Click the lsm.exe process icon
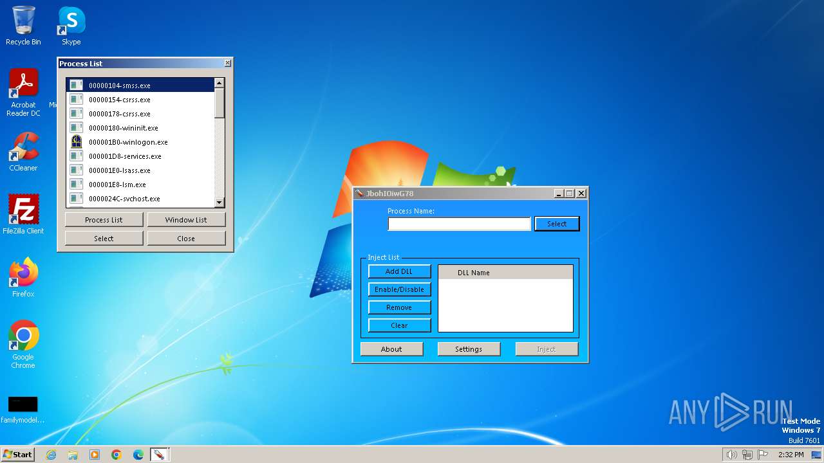 point(77,184)
